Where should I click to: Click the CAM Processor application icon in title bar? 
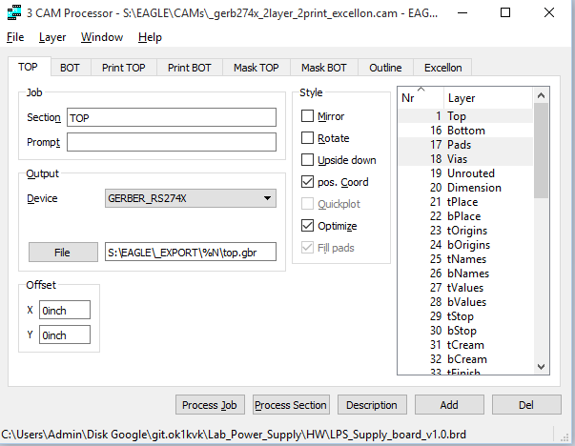(14, 12)
